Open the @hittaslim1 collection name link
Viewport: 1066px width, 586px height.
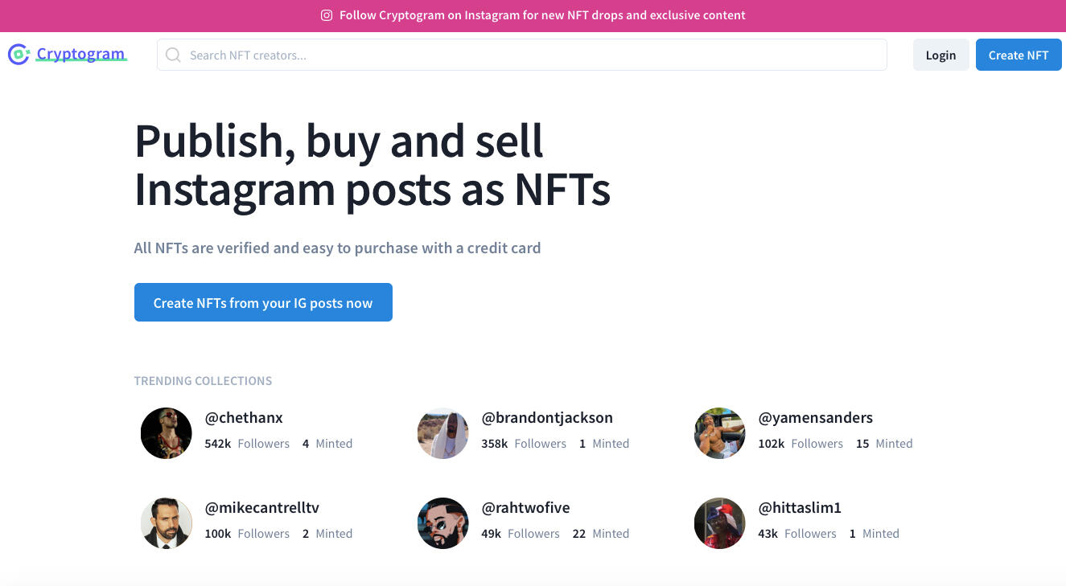click(x=800, y=508)
